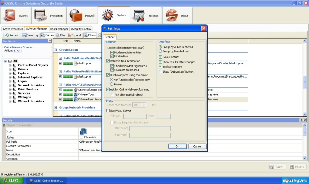309x184 pixels.
Task: Click the START malware scan link
Action: click(18, 51)
